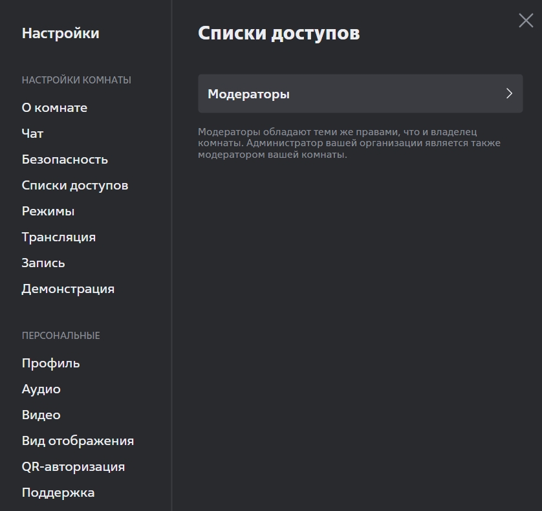Select the Поддержка menu item

pos(58,493)
